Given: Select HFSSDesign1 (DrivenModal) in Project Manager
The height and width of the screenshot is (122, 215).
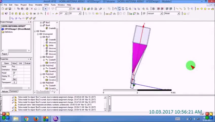Looking at the screenshot, I should pos(17,29).
